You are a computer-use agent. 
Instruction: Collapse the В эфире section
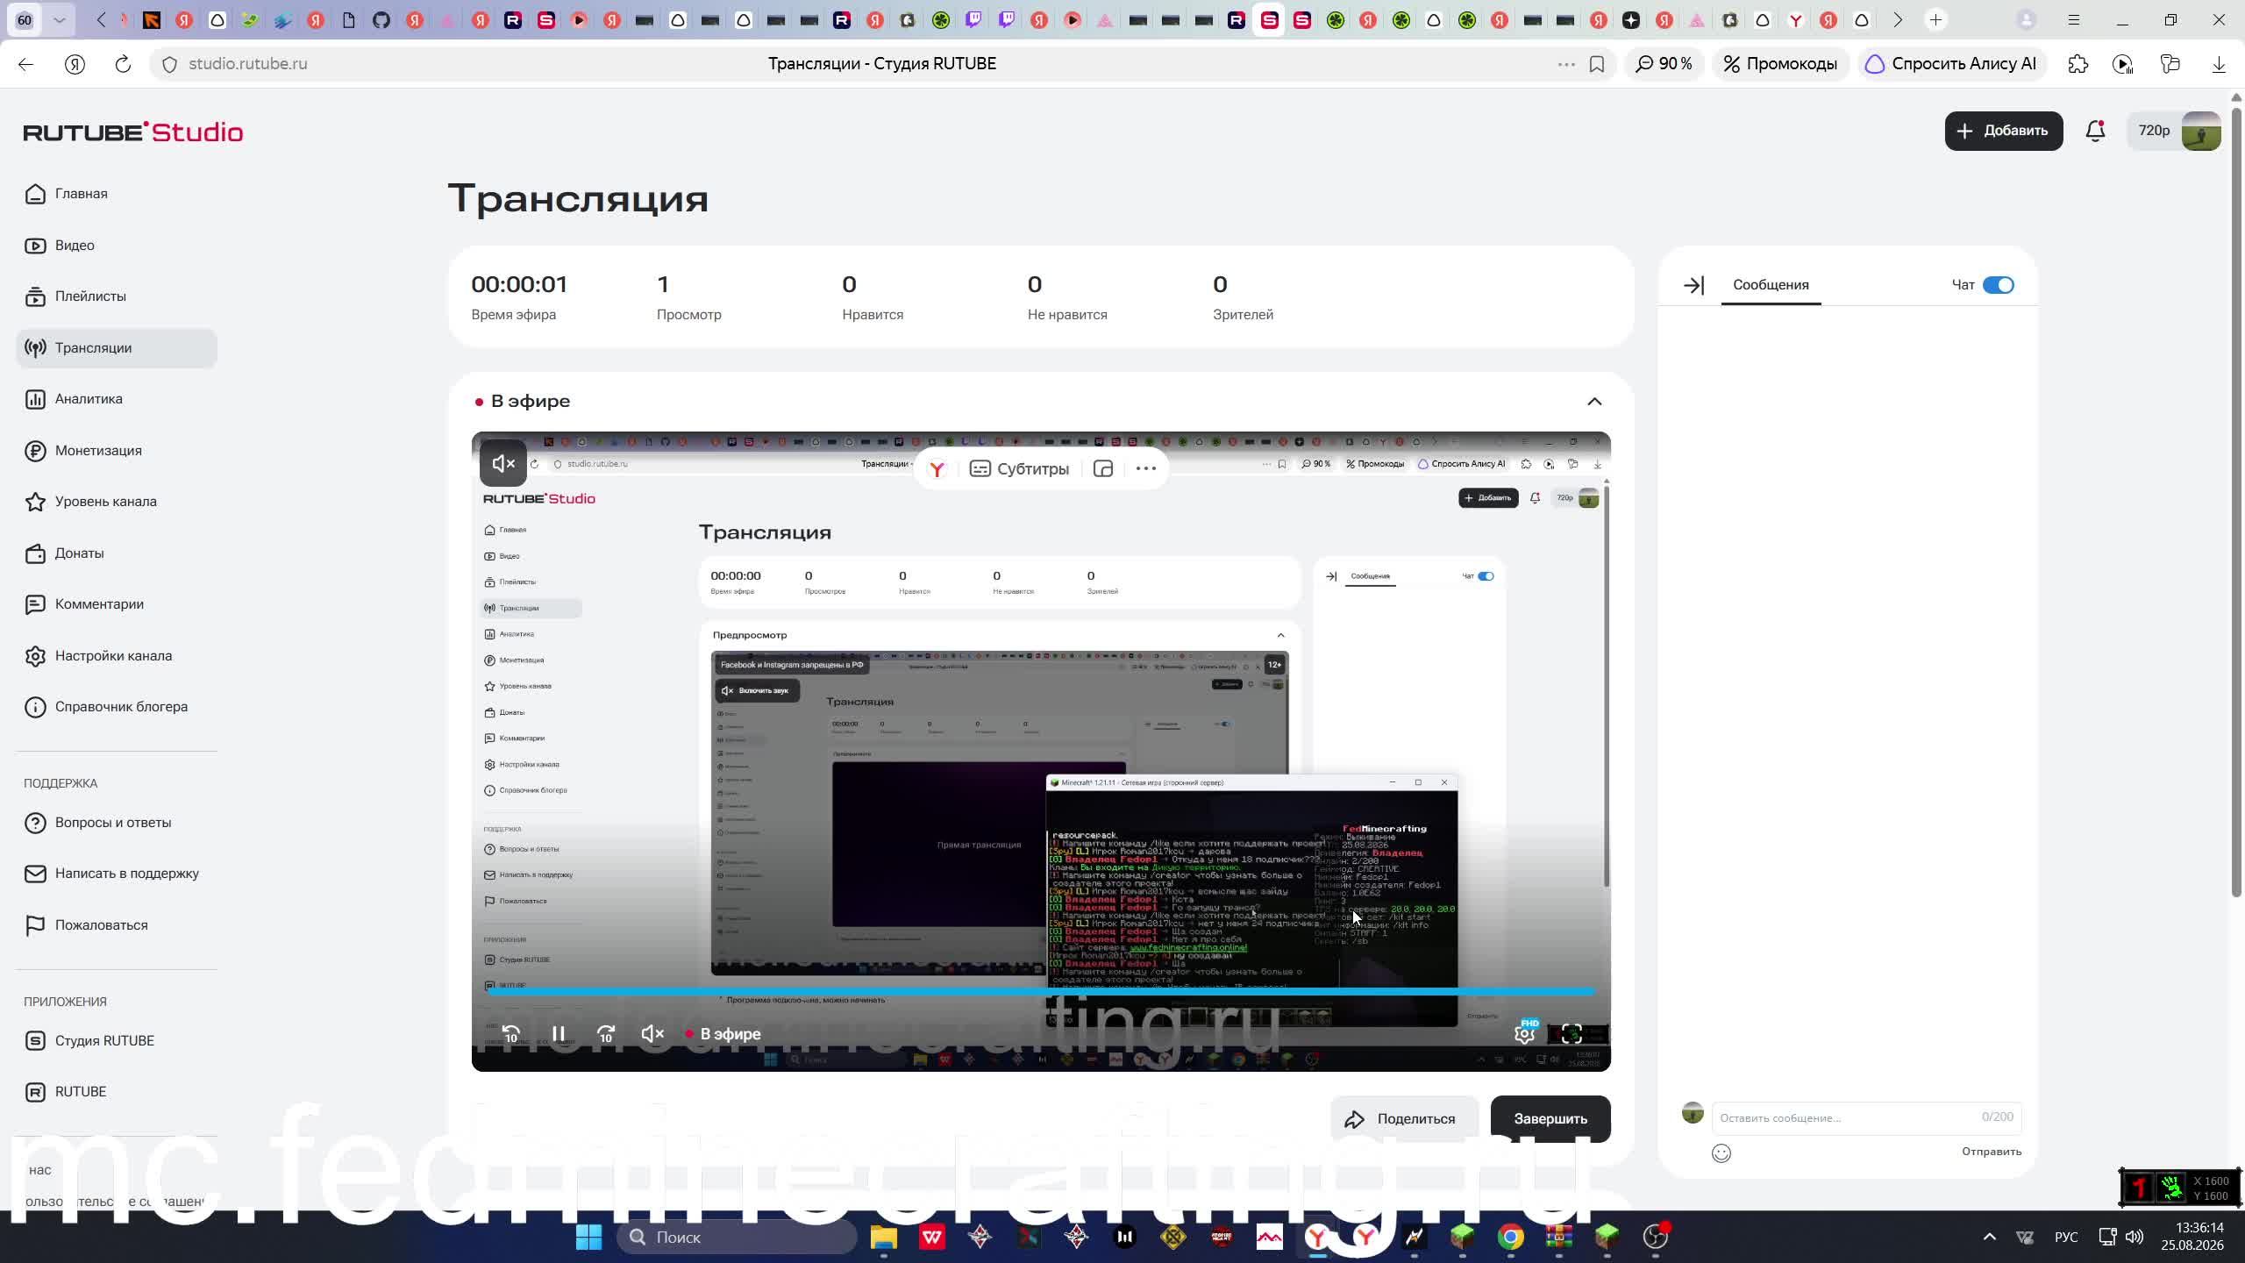1594,402
